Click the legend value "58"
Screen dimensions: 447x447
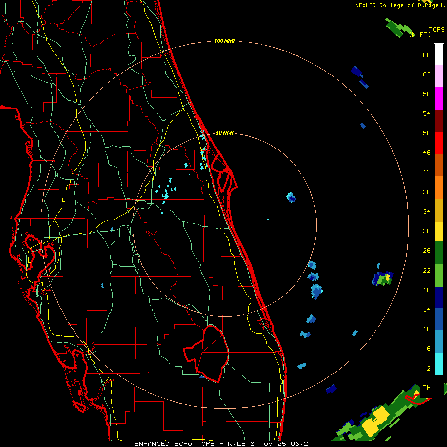[x=427, y=94]
